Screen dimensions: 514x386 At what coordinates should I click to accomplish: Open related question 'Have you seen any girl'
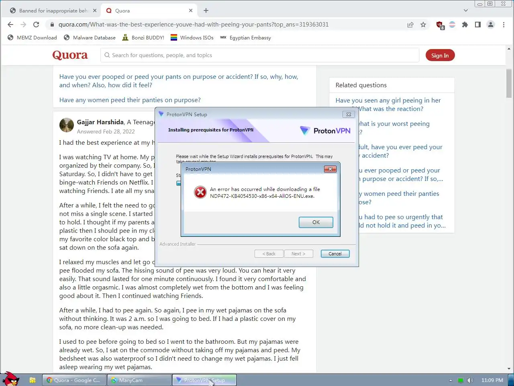[x=388, y=105]
